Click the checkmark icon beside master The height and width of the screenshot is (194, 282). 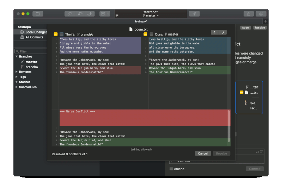click(x=22, y=62)
